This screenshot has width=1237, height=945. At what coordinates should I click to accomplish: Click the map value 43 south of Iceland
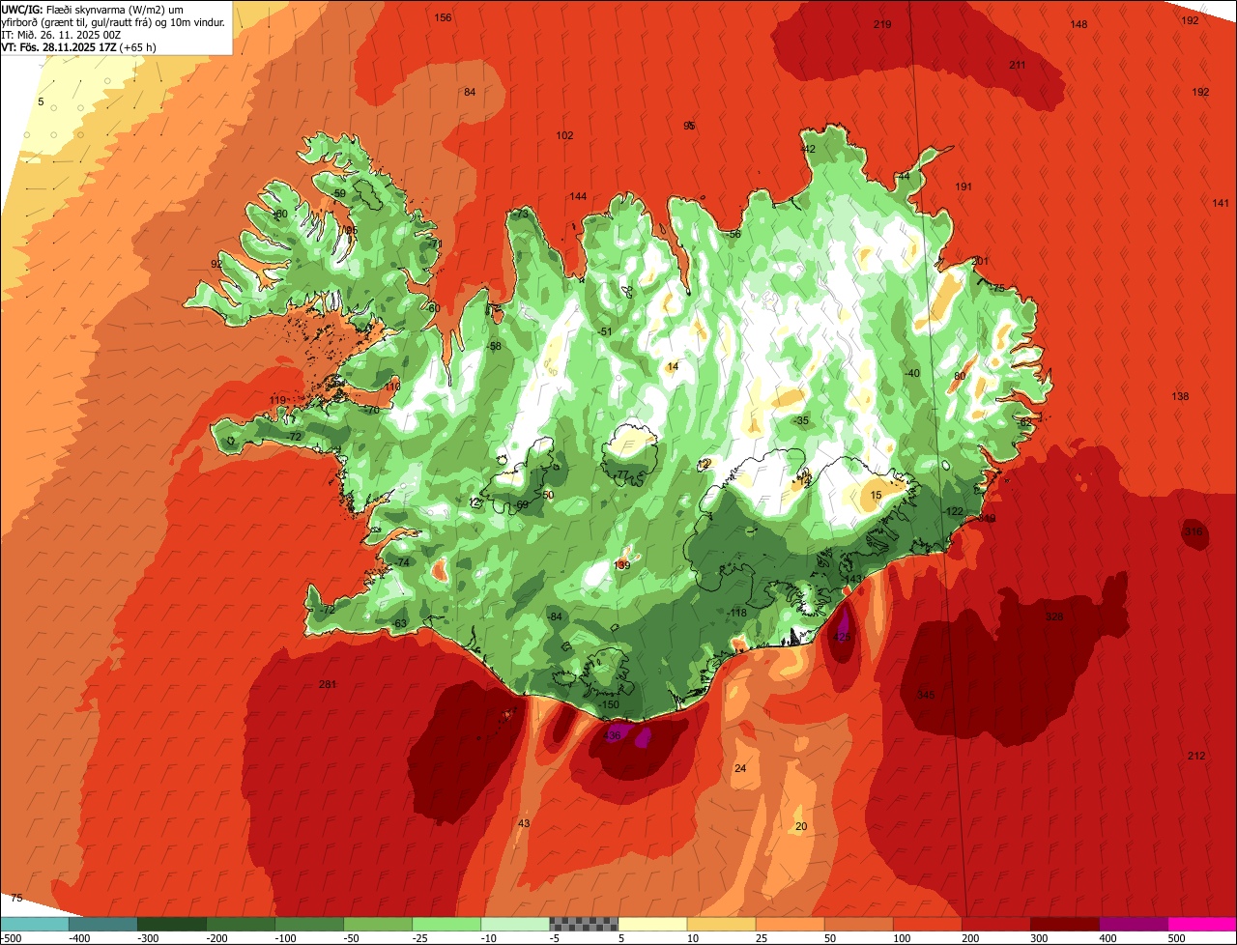pyautogui.click(x=524, y=824)
